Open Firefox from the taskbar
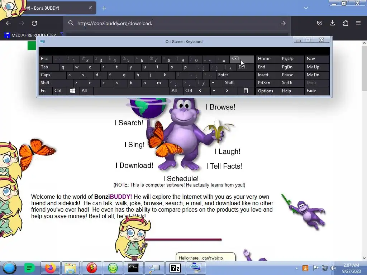The height and width of the screenshot is (275, 367). [x=50, y=268]
